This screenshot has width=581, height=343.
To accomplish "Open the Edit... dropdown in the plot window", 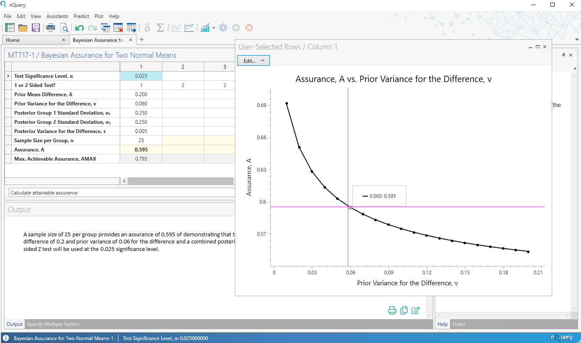I will (253, 60).
